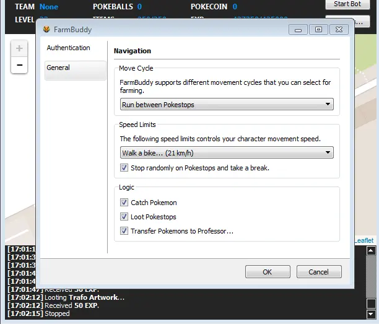Toggle Transfer Pokemons to Professor checkbox
This screenshot has height=324, width=379.
click(124, 231)
